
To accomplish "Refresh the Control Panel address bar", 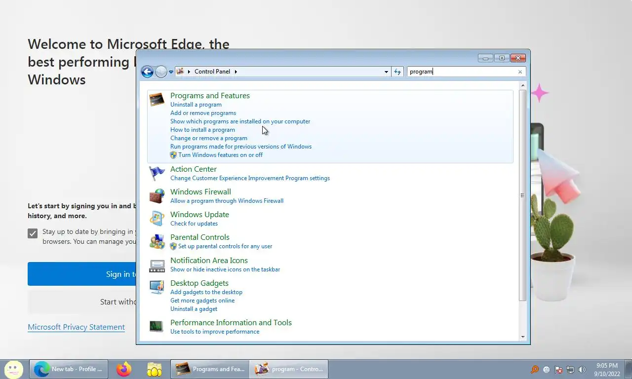I will click(x=397, y=72).
